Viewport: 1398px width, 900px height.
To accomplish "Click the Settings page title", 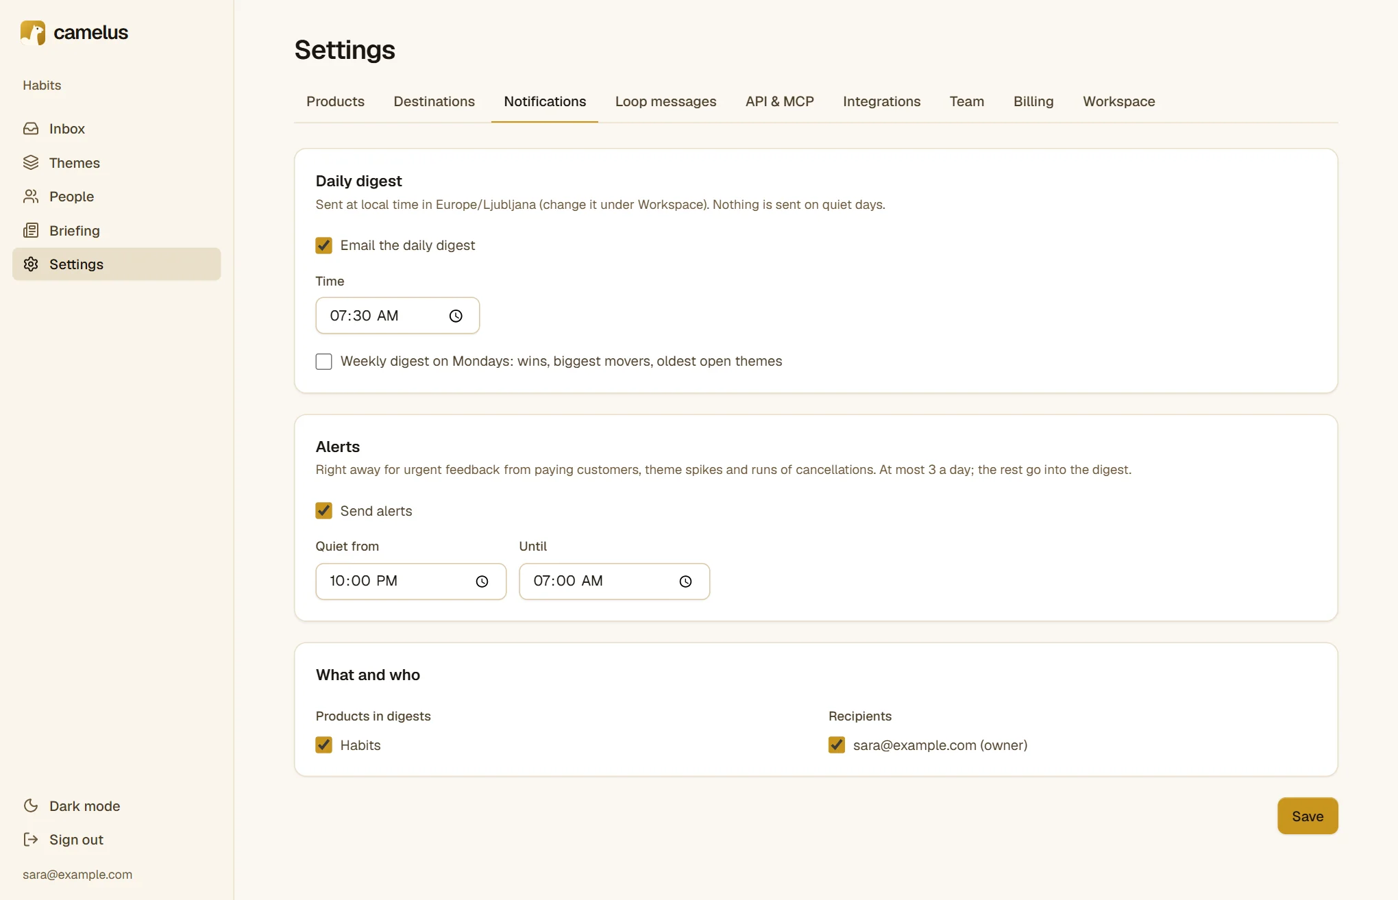I will pyautogui.click(x=345, y=50).
